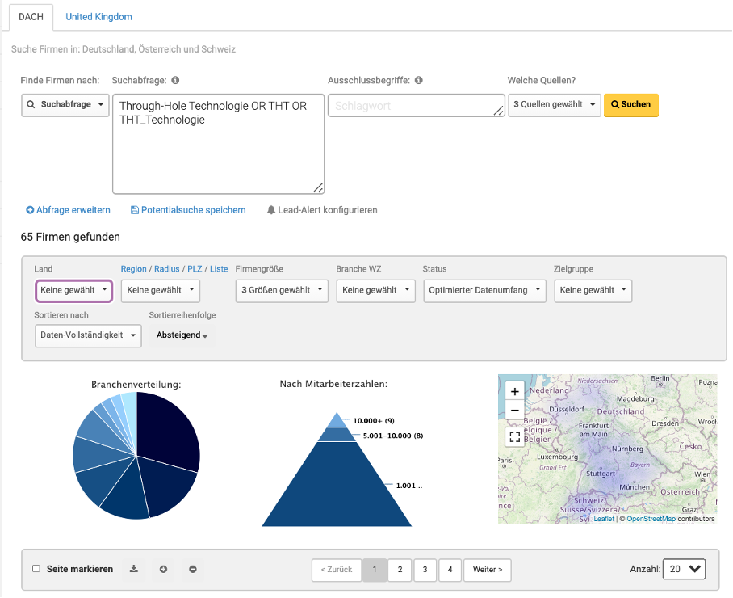The image size is (733, 598).
Task: Select the DACH tab
Action: tap(31, 17)
